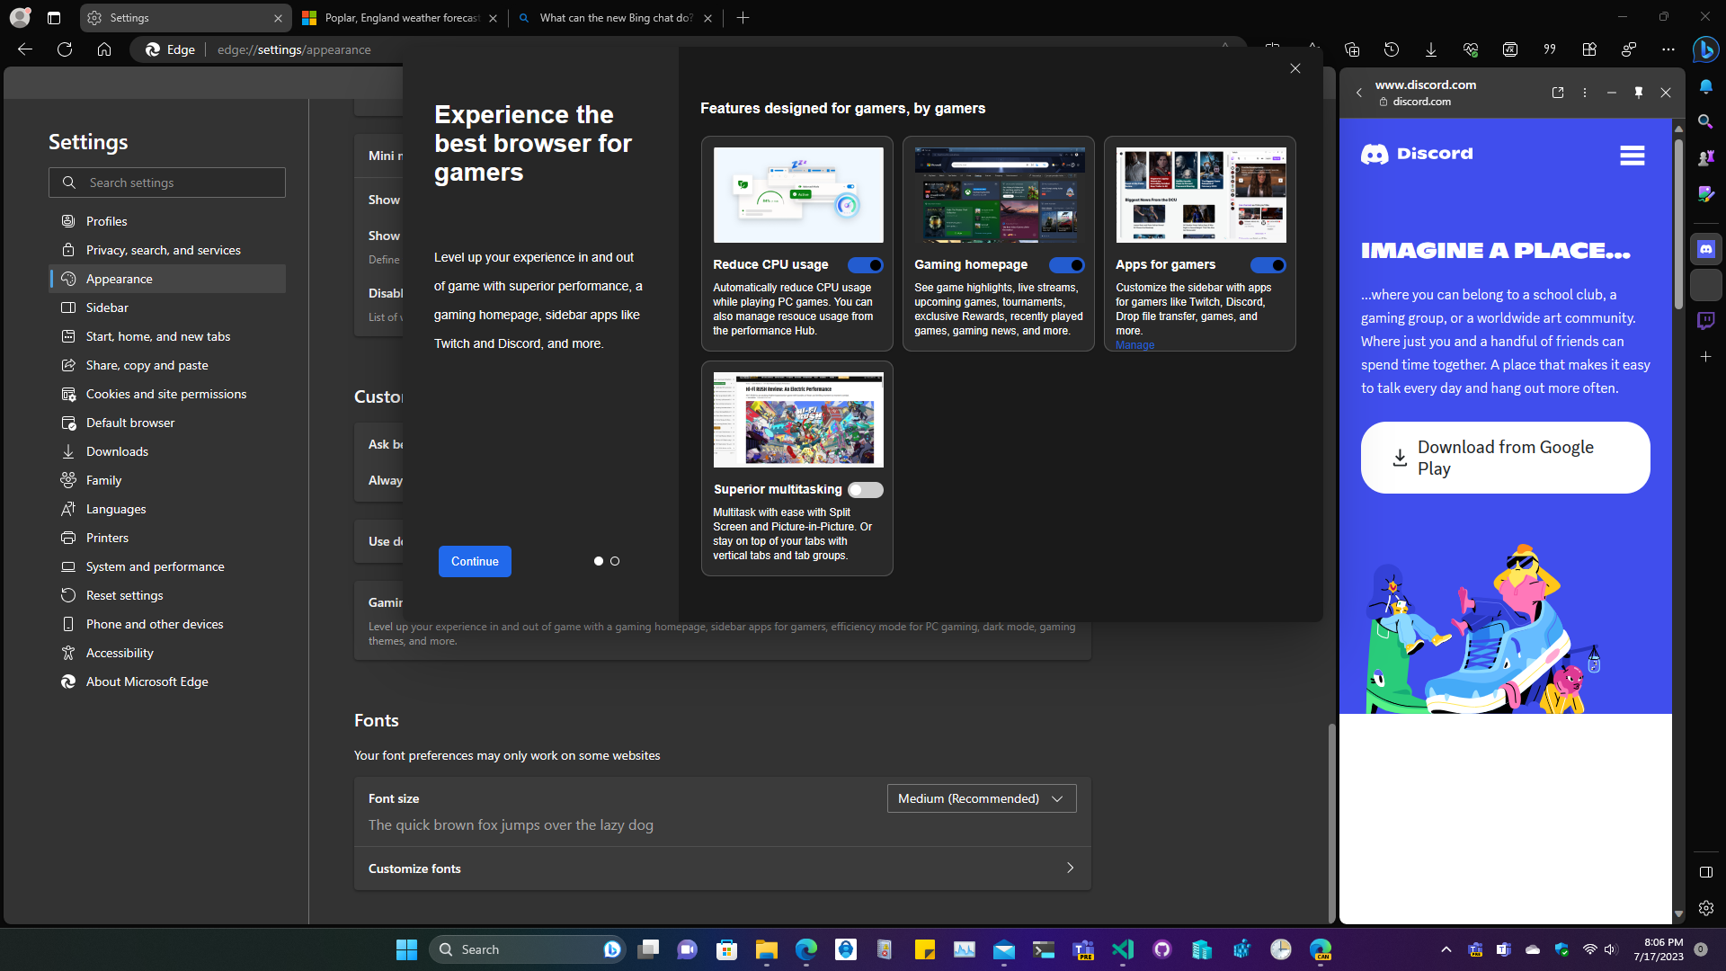Open the Math Solver toolbar icon
Image resolution: width=1726 pixels, height=971 pixels.
[1510, 49]
